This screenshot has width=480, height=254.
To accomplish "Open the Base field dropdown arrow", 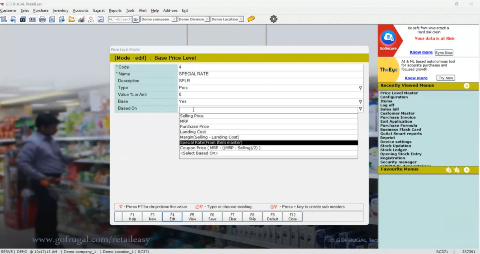I will (360, 102).
